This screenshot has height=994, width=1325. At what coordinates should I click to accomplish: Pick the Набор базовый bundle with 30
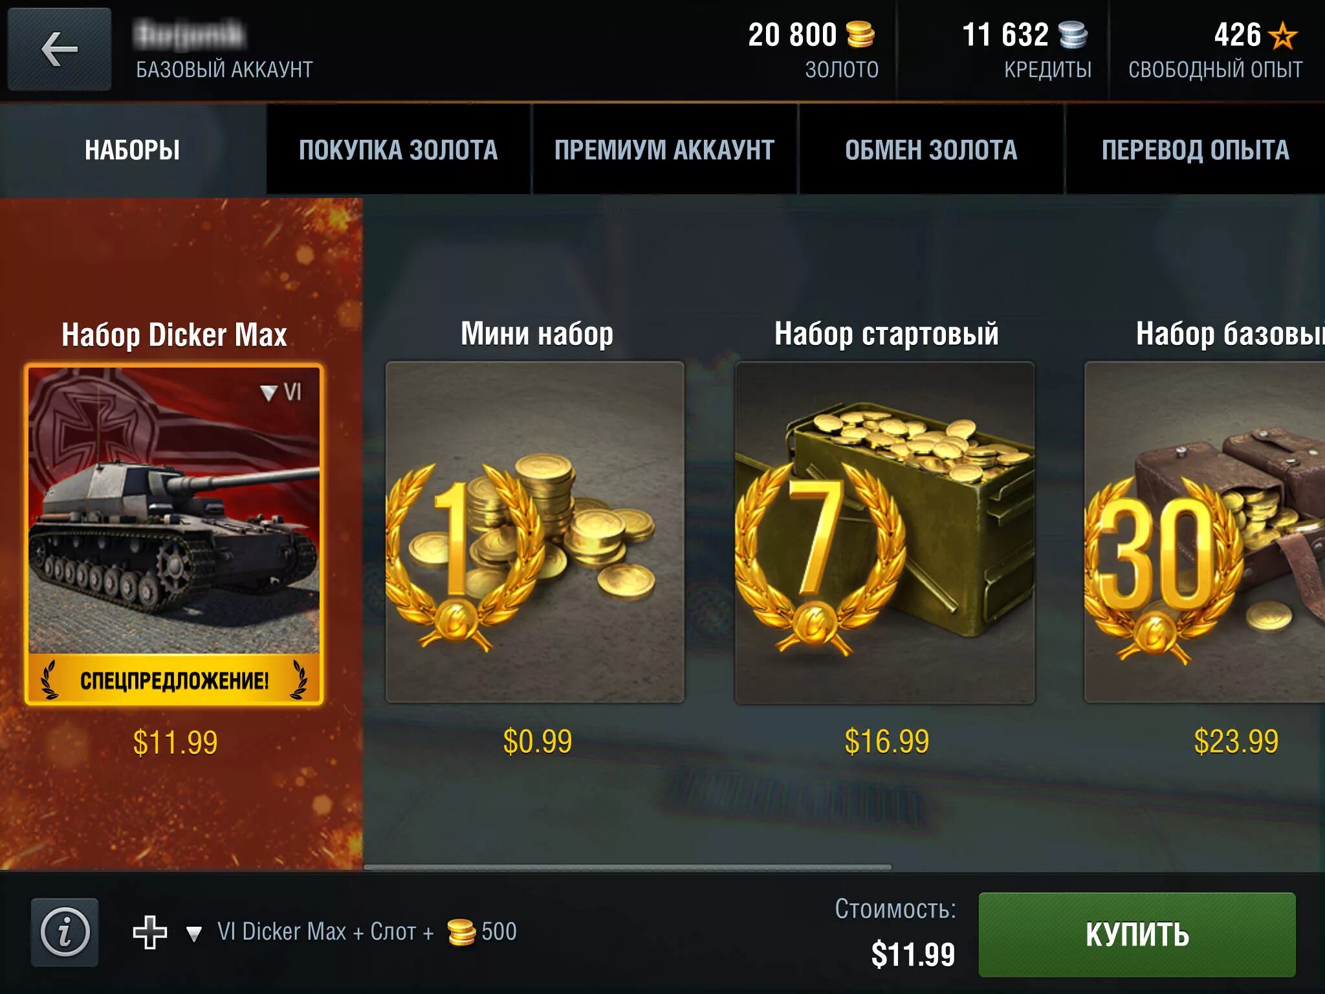[x=1205, y=532]
